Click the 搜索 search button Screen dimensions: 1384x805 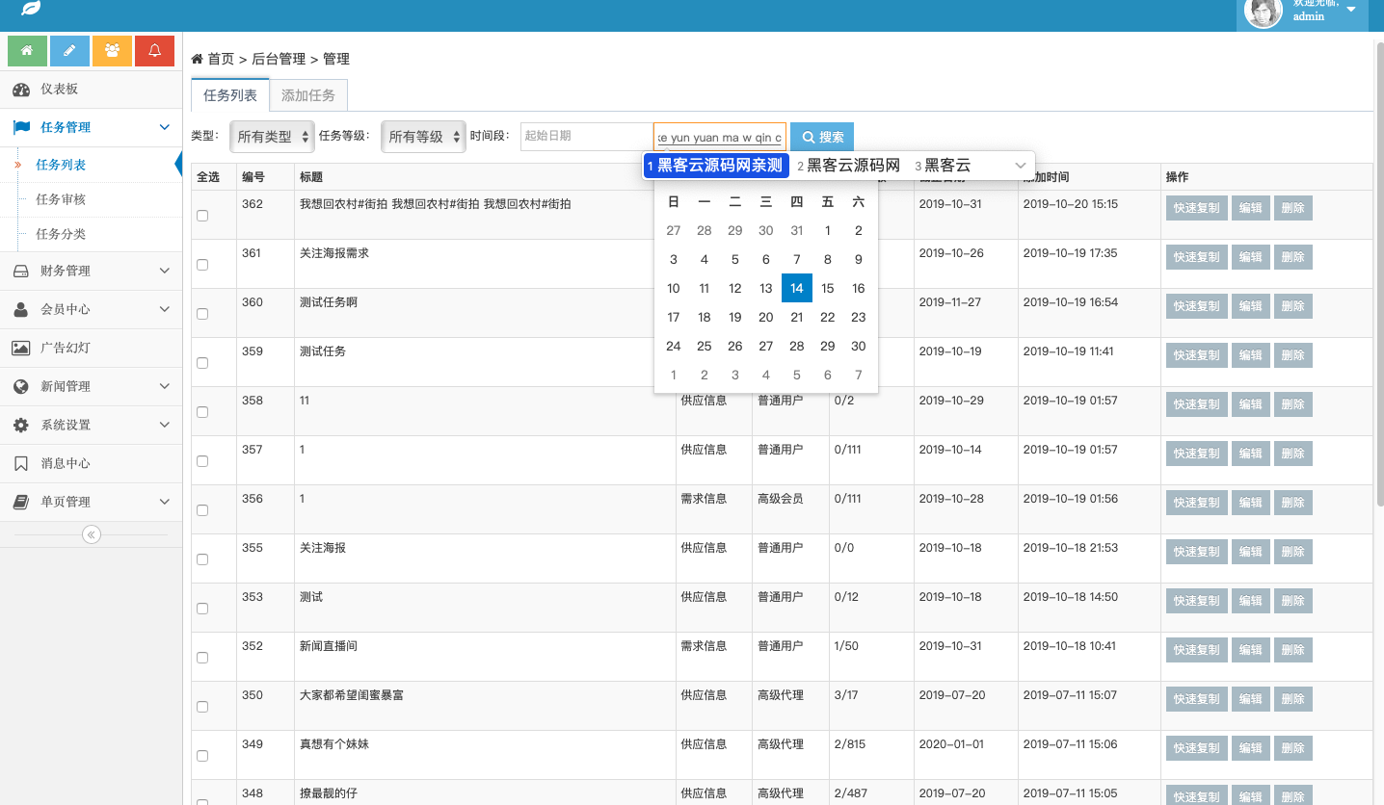822,137
